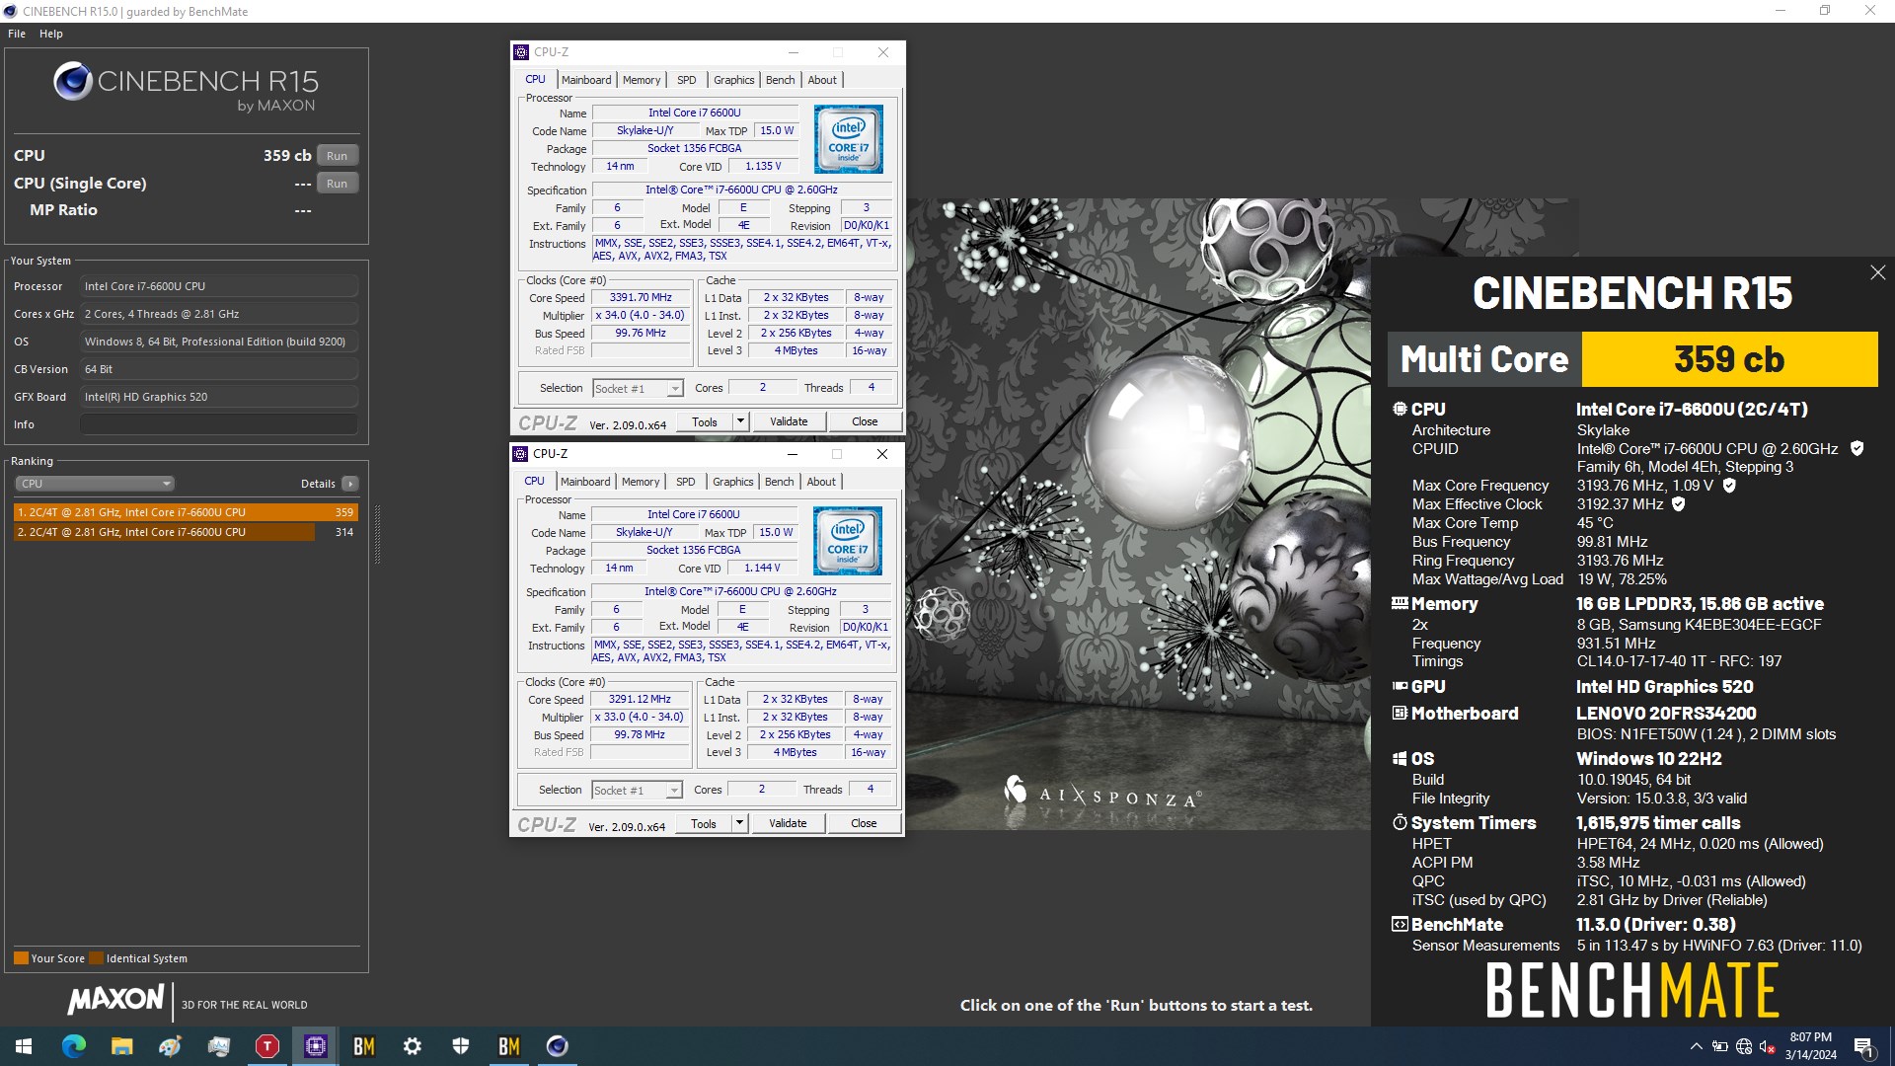Click the OS Windows icon in BenchMate
The width and height of the screenshot is (1895, 1066).
(1400, 759)
